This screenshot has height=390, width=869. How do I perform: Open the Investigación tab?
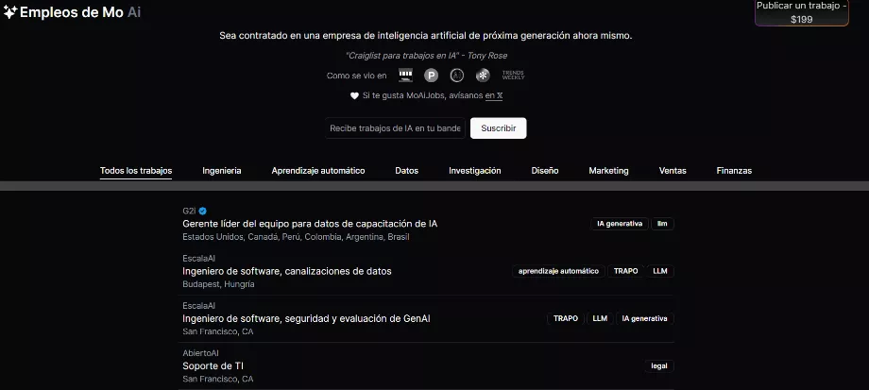click(475, 171)
